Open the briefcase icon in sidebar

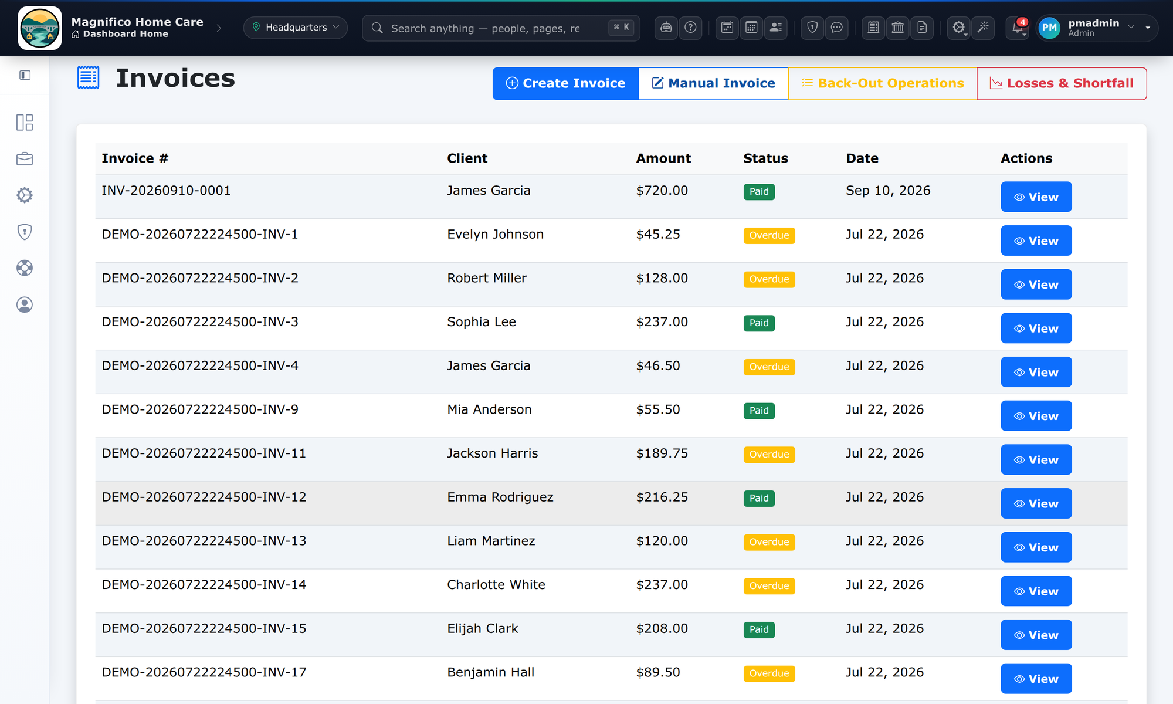pyautogui.click(x=25, y=158)
